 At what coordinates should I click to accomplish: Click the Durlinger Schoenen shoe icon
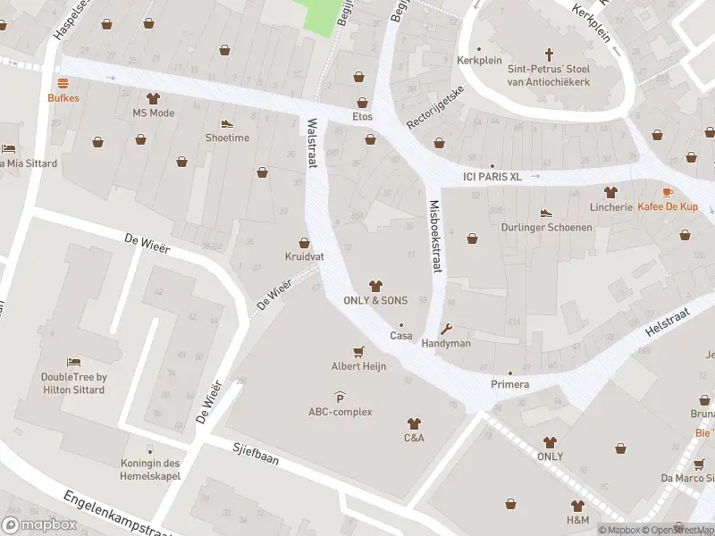point(546,213)
